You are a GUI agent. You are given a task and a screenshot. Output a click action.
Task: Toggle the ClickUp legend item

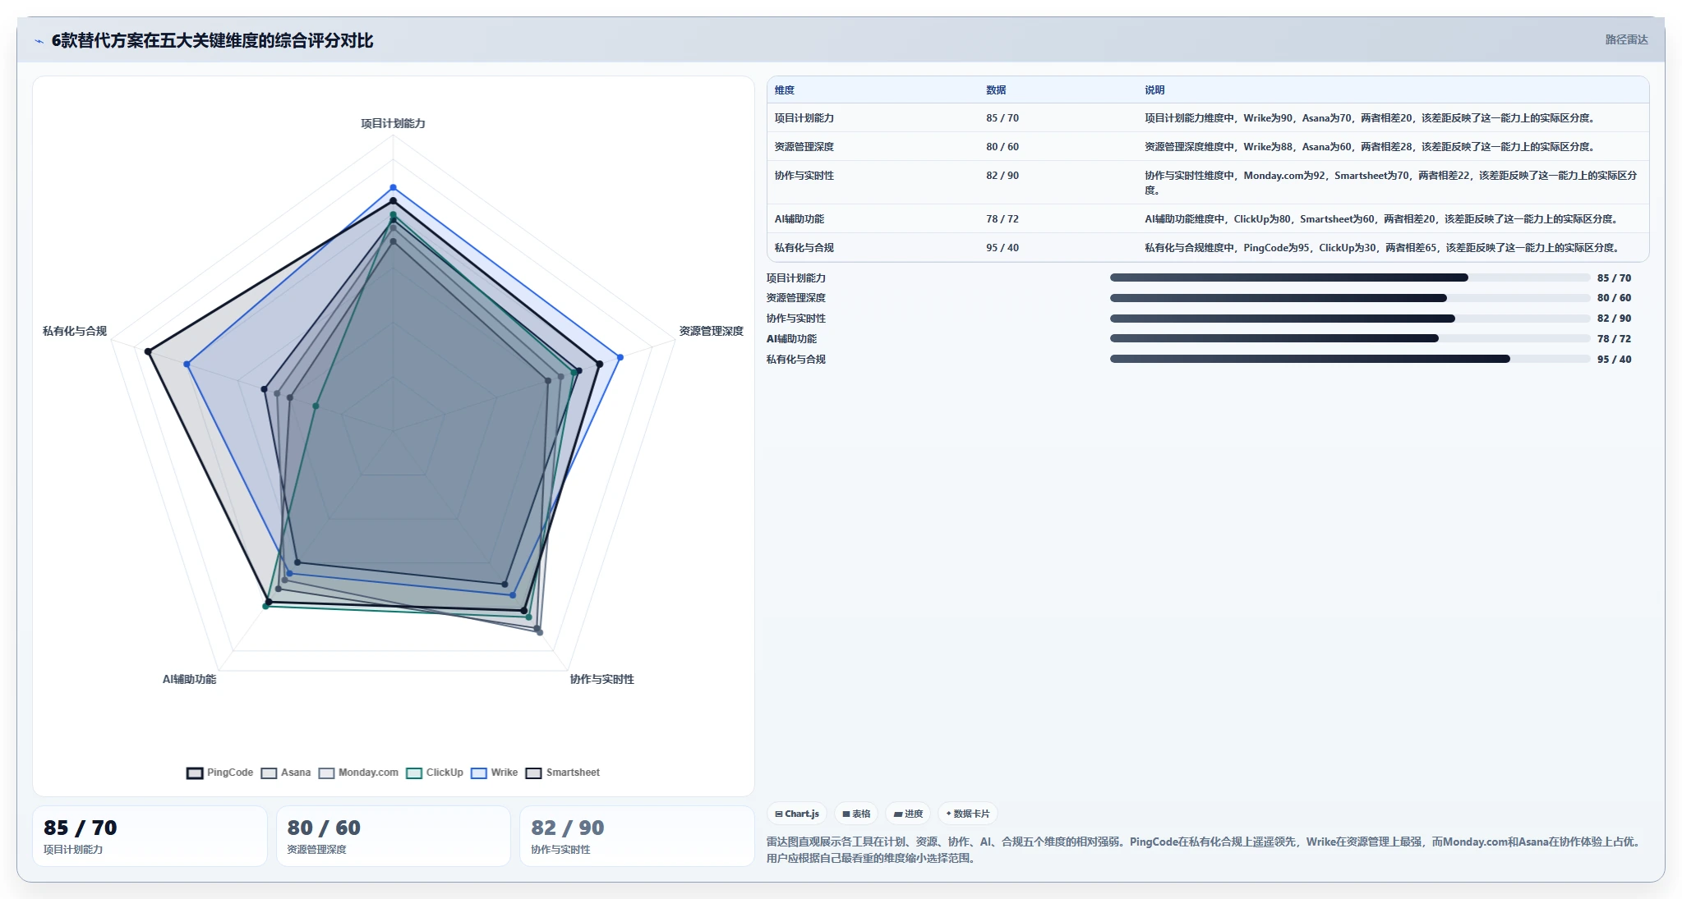435,773
